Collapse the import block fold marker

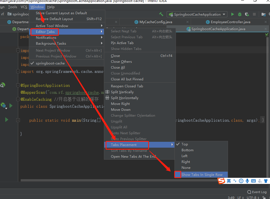(18, 51)
